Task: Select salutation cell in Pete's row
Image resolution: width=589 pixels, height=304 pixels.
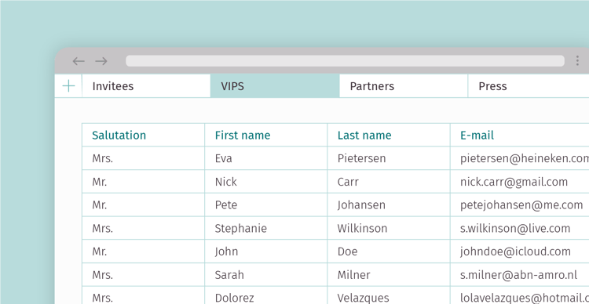Action: tap(144, 204)
